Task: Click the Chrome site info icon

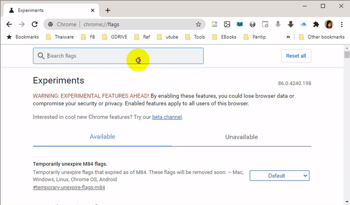Action: click(50, 24)
